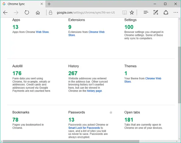181x143 pixels.
Task: Click the Make a Web Note icon
Action: 156,13
